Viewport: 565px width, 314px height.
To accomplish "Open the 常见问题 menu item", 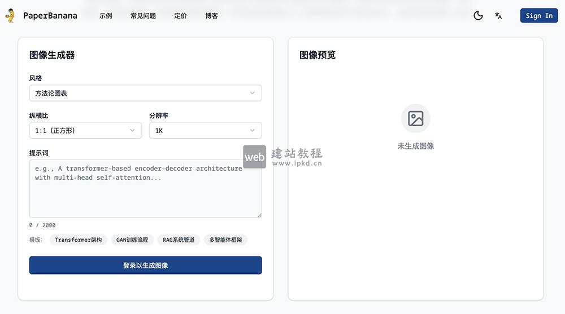I will coord(143,16).
